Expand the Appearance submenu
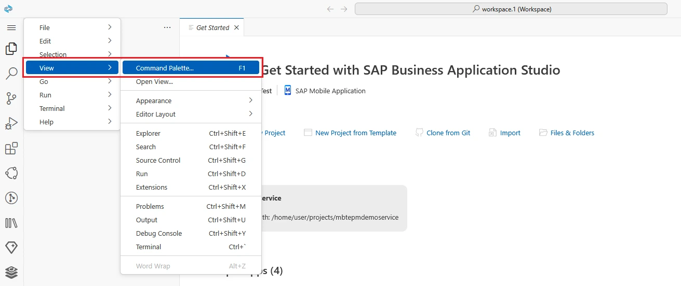Image resolution: width=681 pixels, height=286 pixels. tap(191, 101)
